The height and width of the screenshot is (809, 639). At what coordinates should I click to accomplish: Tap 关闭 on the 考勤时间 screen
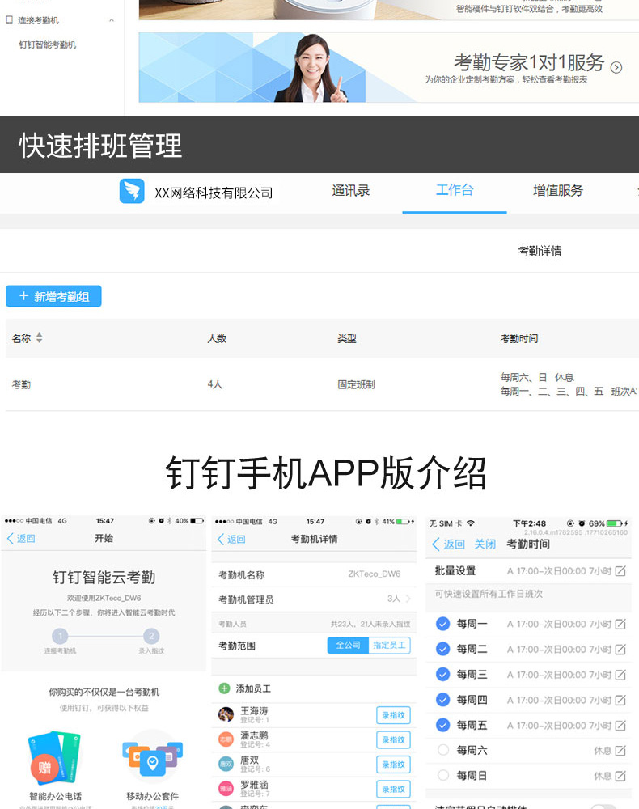485,544
